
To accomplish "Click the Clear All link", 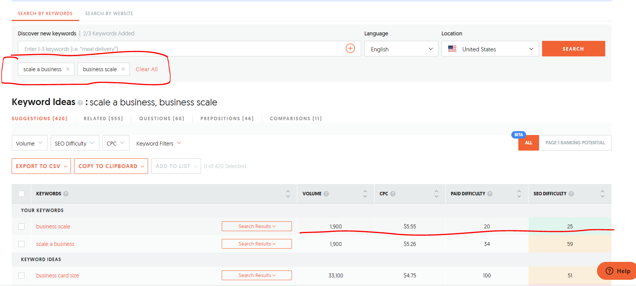I will tap(147, 69).
